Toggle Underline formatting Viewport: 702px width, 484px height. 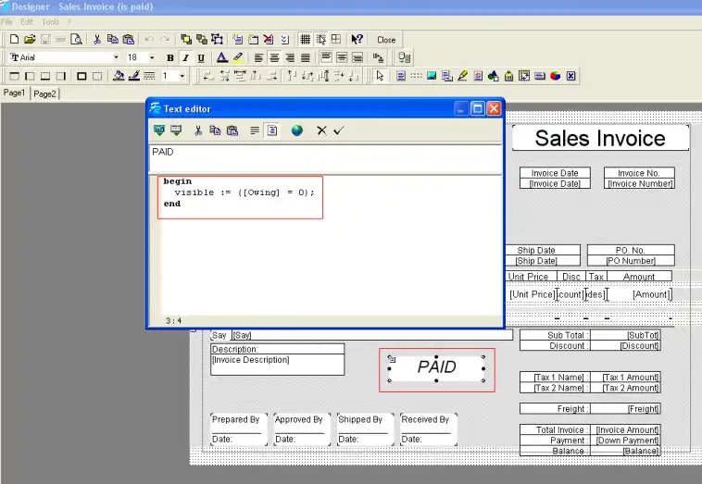point(201,57)
